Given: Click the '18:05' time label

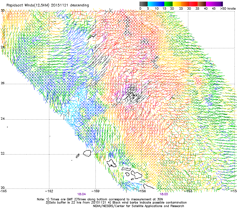Looking at the screenshot, I should pyautogui.click(x=164, y=194).
